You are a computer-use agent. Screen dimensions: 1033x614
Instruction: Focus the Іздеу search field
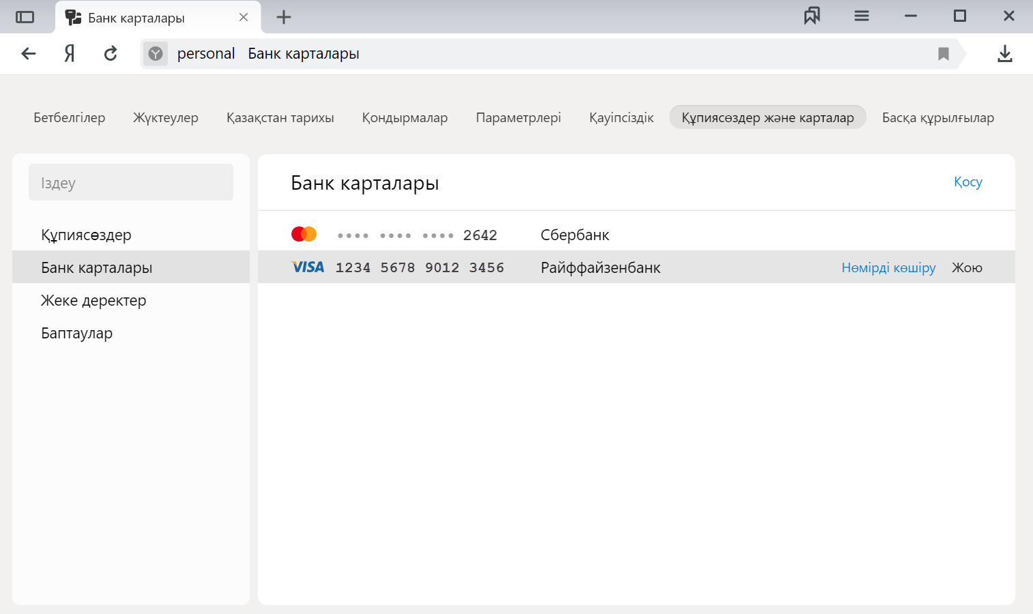131,182
